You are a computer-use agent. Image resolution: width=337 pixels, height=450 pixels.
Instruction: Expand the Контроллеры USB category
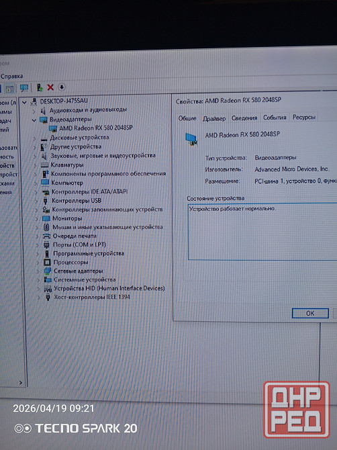pyautogui.click(x=36, y=201)
